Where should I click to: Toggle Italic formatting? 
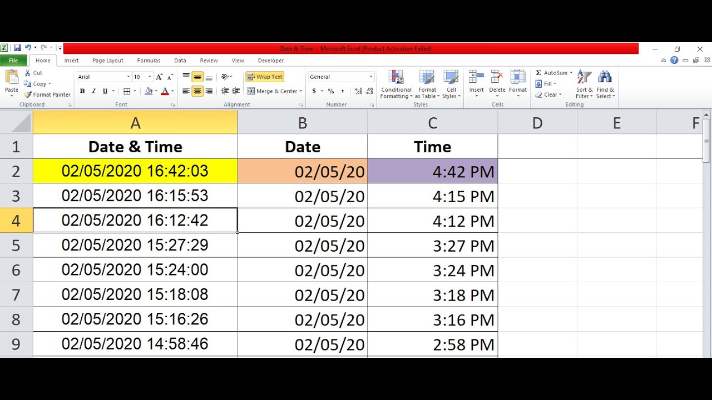(93, 91)
